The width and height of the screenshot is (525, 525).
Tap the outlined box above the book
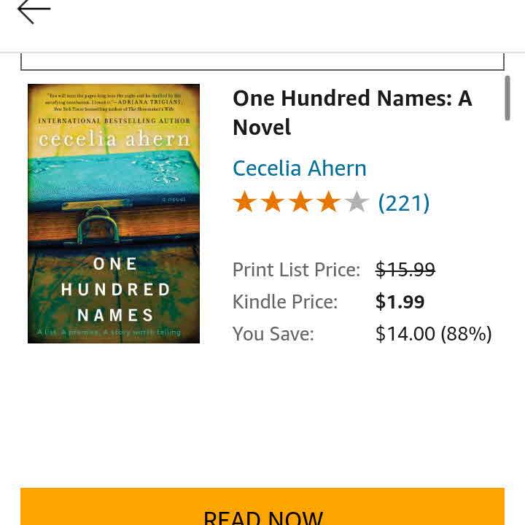pos(262,63)
